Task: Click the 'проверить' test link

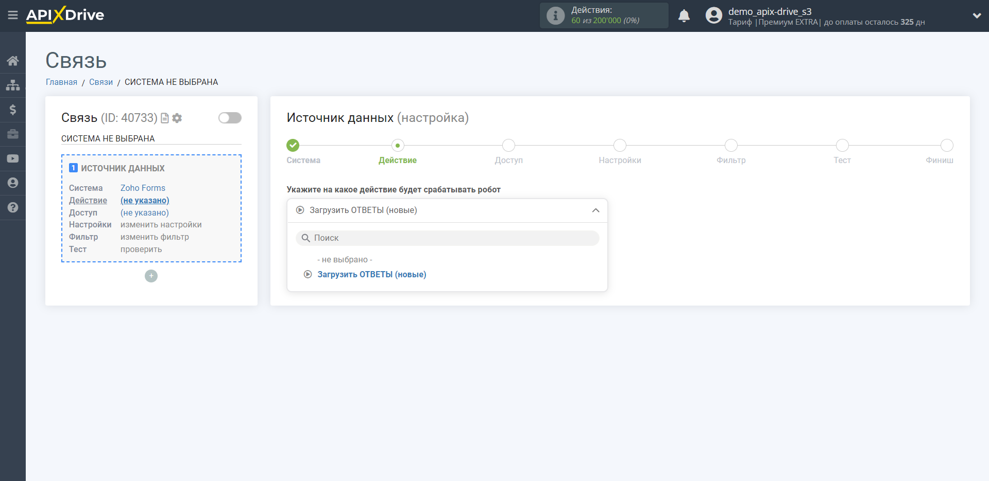Action: point(141,250)
